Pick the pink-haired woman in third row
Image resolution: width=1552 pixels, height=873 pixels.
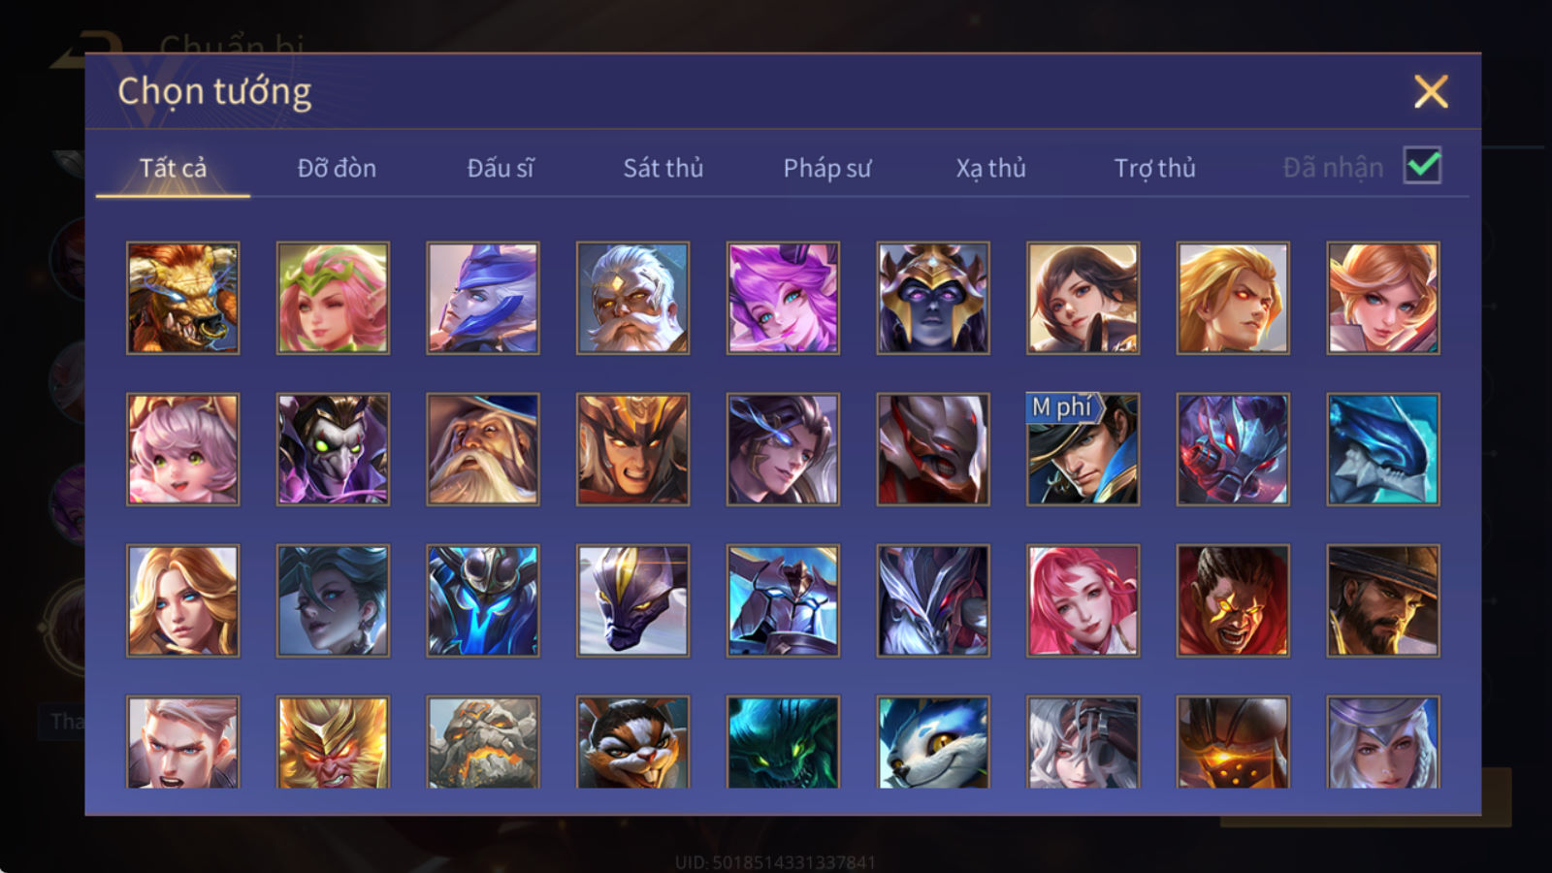tap(1083, 600)
